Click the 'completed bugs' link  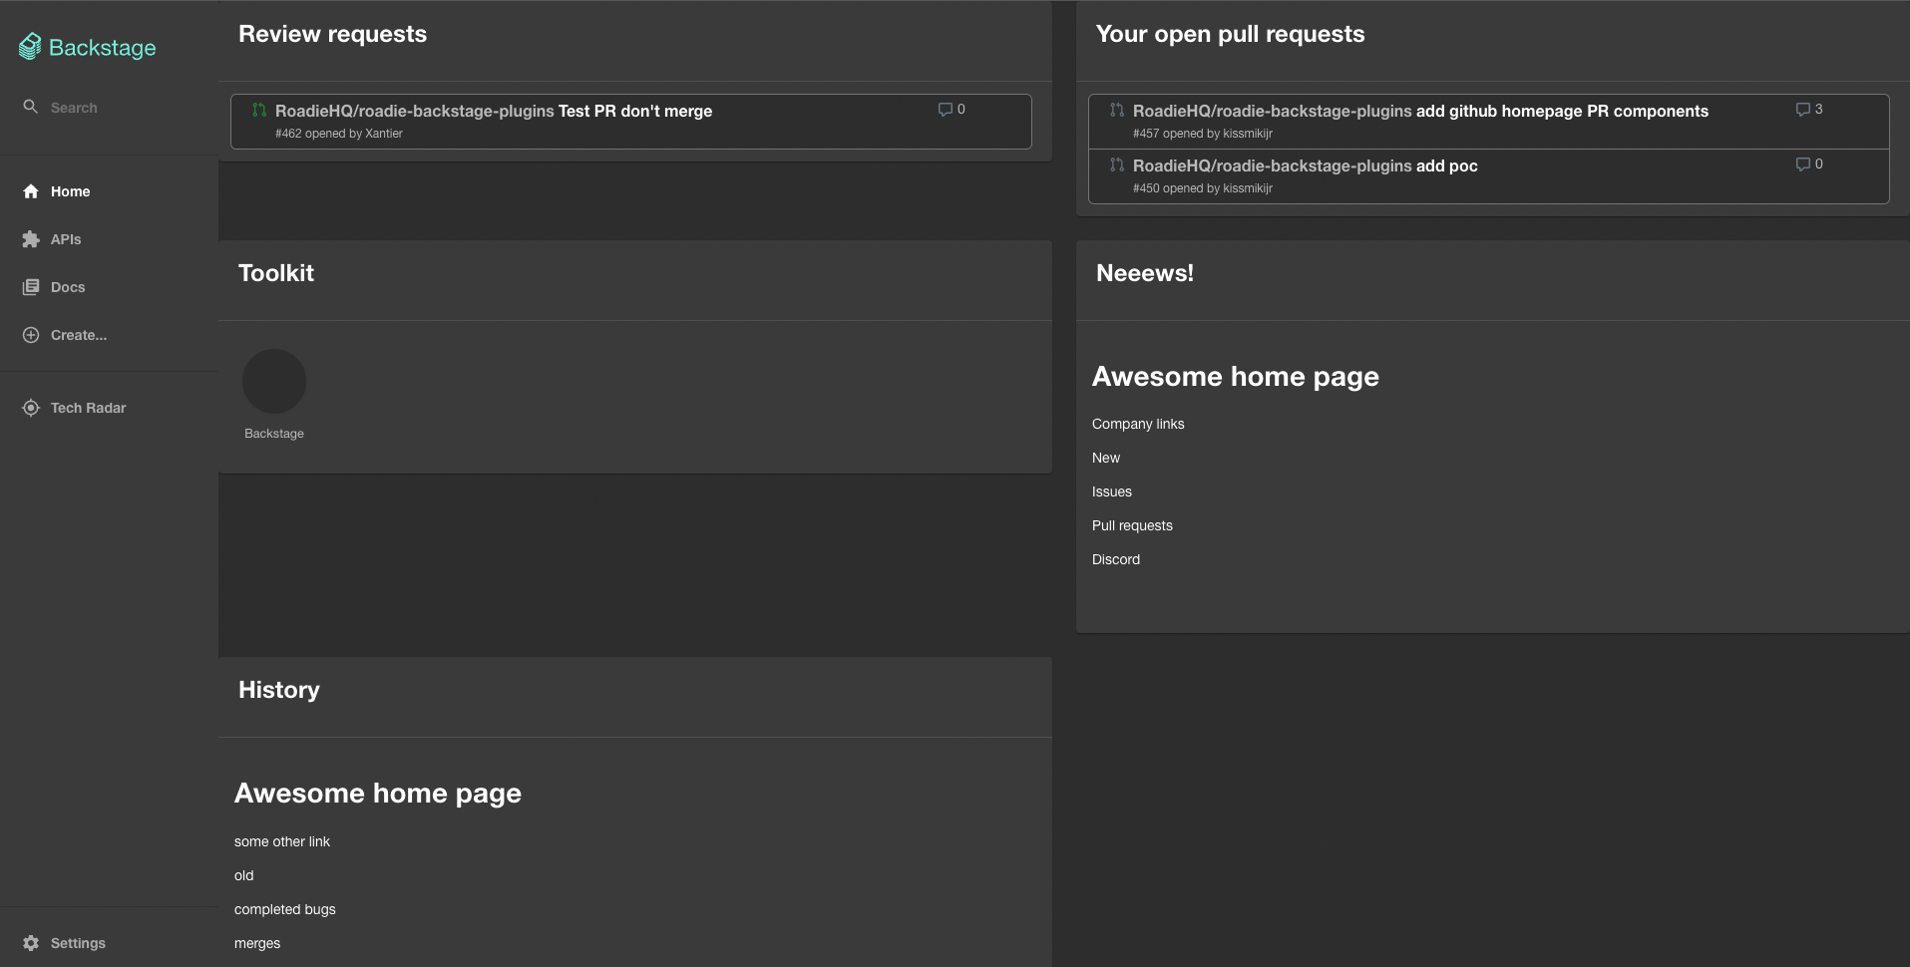click(285, 909)
